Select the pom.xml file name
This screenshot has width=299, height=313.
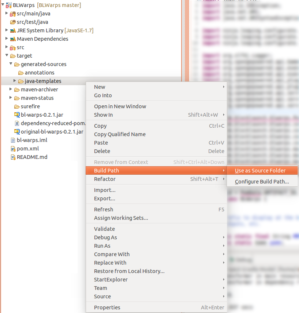28,149
